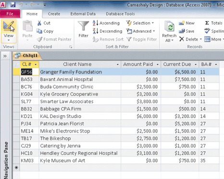Screen dimensions: 224x179
Task: Click the select-all corner of the datasheet
Action: point(16,64)
